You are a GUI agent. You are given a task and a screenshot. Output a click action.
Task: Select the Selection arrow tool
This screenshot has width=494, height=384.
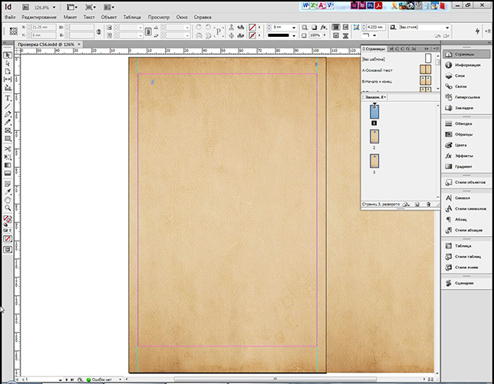pos(8,55)
